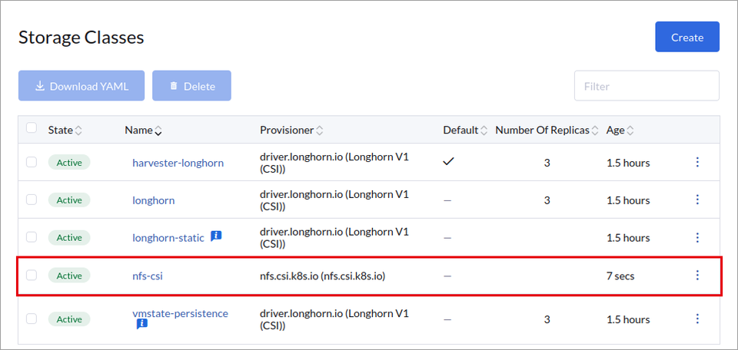Open the longhorn storage class link
Image resolution: width=738 pixels, height=350 pixels.
pos(154,200)
